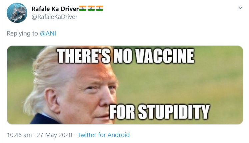Viewport: 249px width, 143px height.
Task: Open the @RafaleKaDriver handle link
Action: pyautogui.click(x=54, y=17)
